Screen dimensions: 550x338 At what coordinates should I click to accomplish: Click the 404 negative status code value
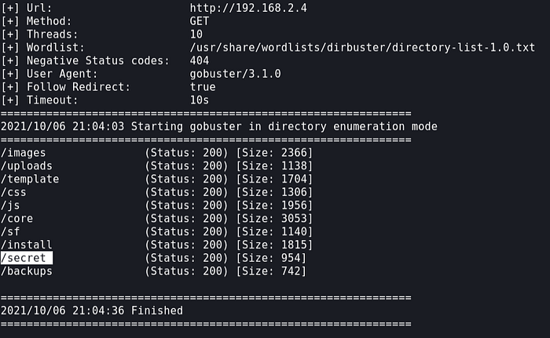(200, 61)
